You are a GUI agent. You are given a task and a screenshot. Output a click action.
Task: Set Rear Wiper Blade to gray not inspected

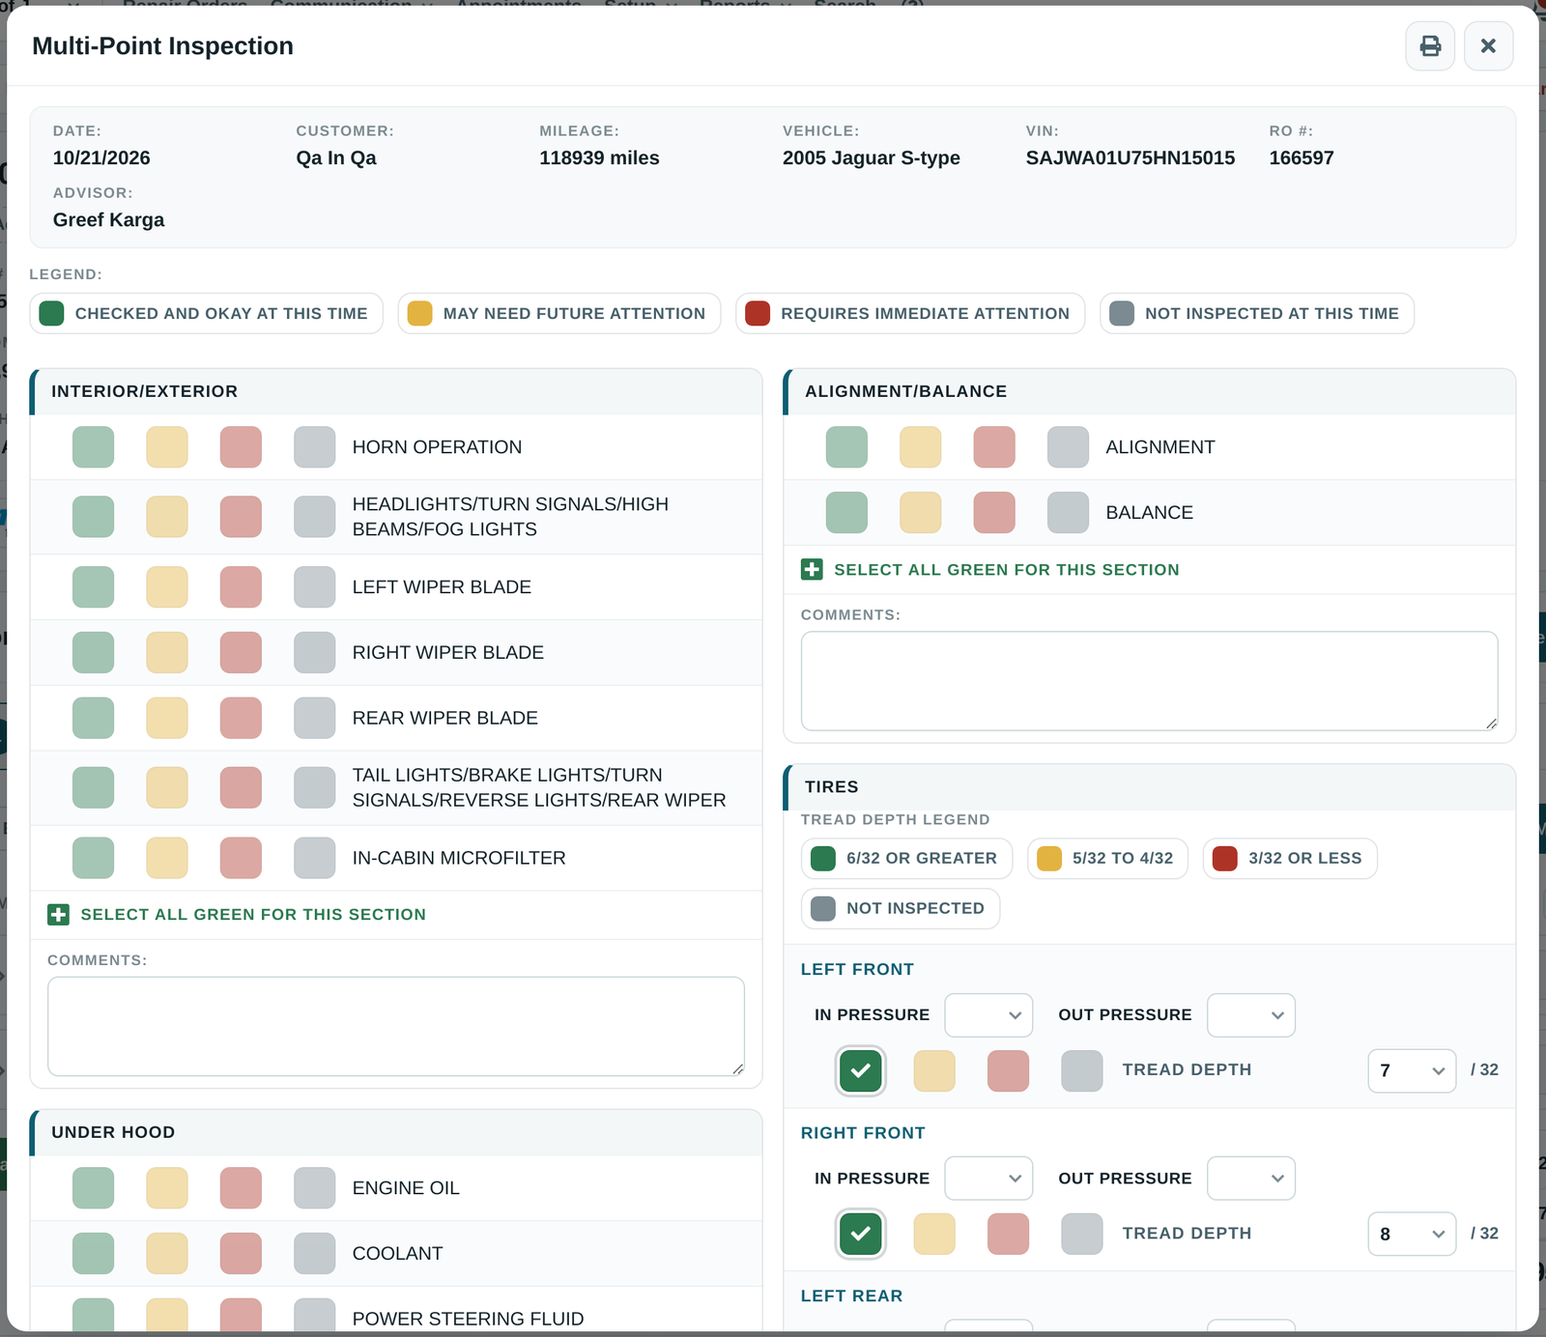[315, 719]
